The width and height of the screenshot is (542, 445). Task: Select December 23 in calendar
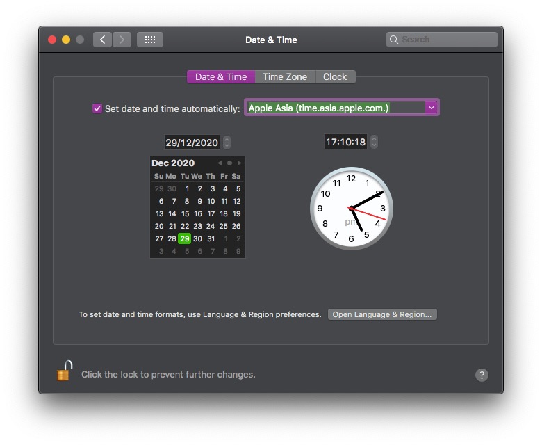click(x=197, y=226)
